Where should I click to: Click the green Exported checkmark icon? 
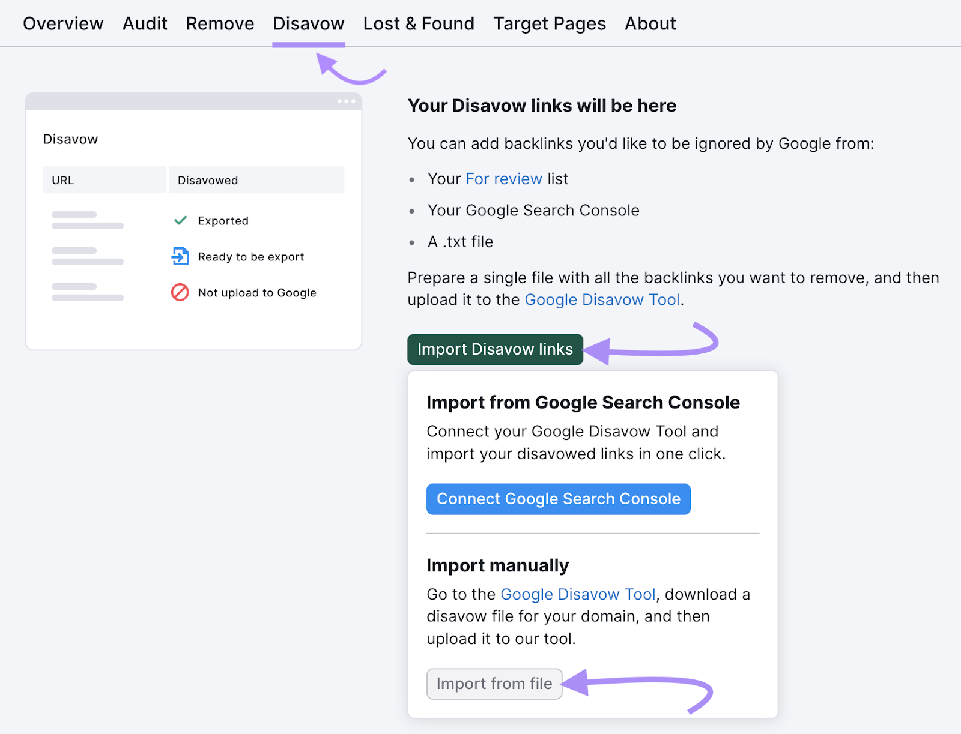[180, 220]
